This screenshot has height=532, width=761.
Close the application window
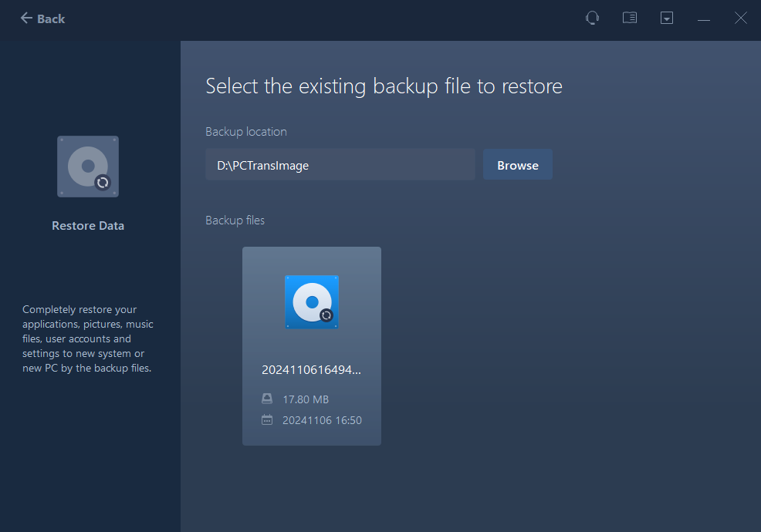click(x=741, y=19)
